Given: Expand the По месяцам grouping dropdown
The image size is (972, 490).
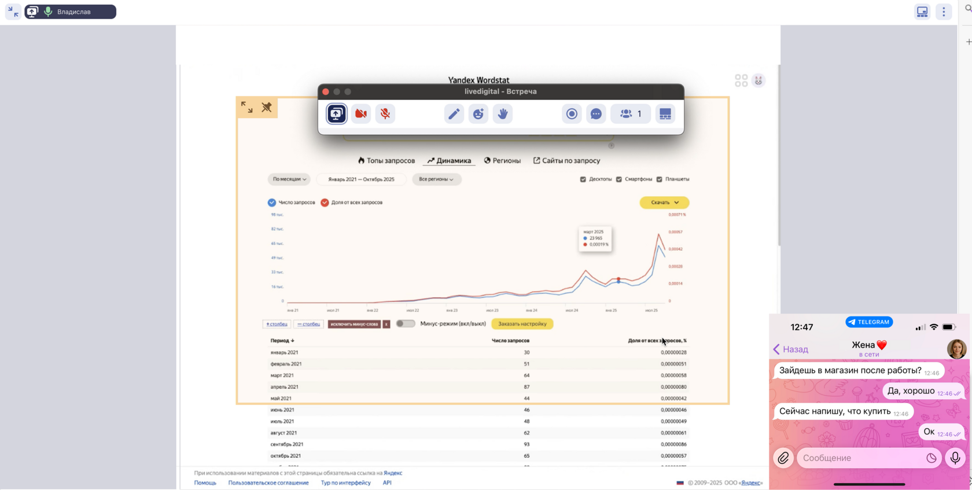Looking at the screenshot, I should point(289,179).
